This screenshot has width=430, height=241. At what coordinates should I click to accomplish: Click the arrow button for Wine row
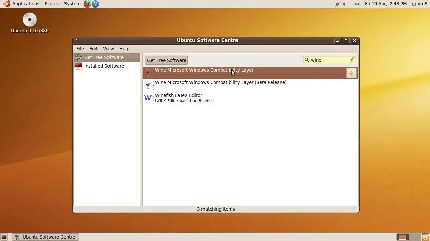[x=351, y=73]
